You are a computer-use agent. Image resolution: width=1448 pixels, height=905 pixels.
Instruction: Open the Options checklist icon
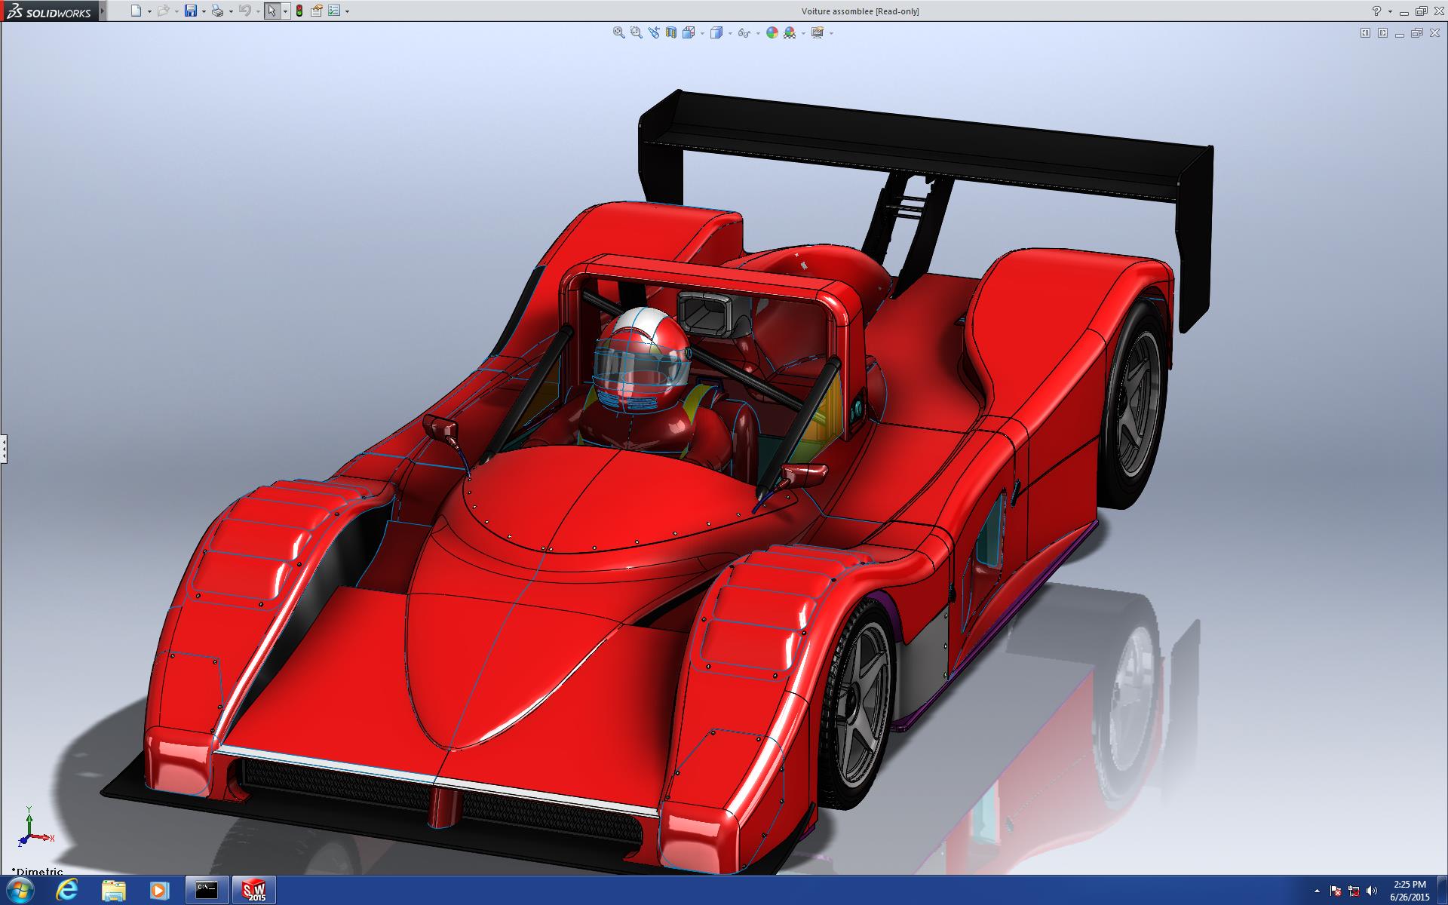point(334,11)
